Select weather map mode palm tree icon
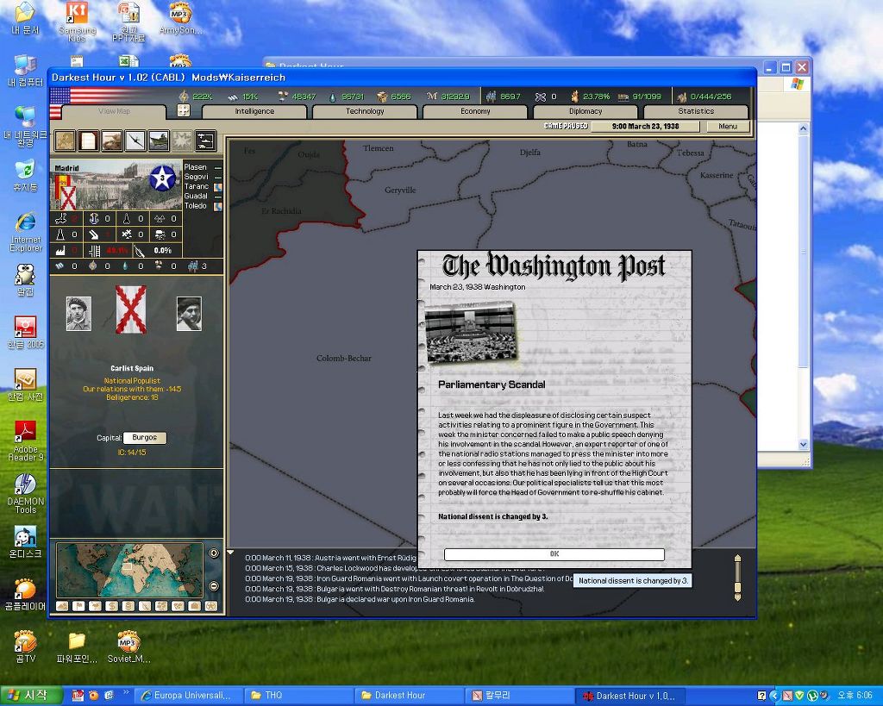 (x=95, y=606)
